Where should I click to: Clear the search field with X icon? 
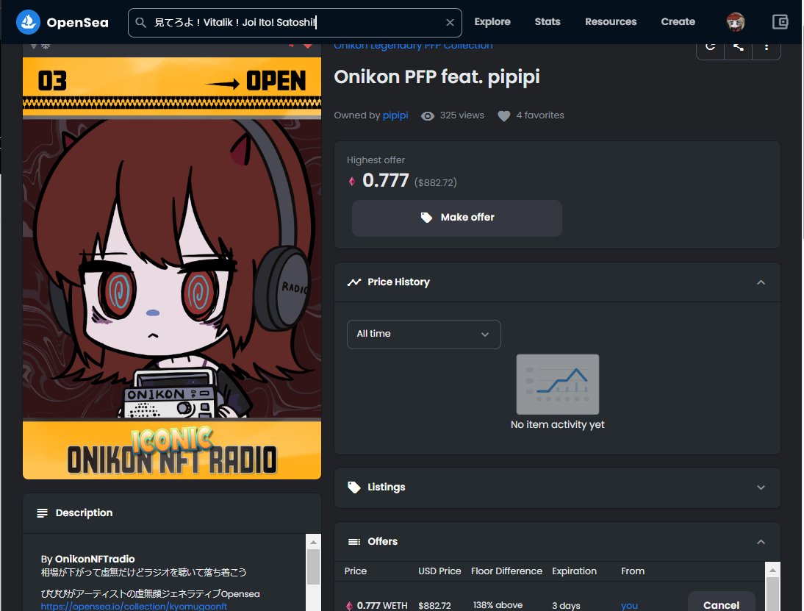pos(450,23)
